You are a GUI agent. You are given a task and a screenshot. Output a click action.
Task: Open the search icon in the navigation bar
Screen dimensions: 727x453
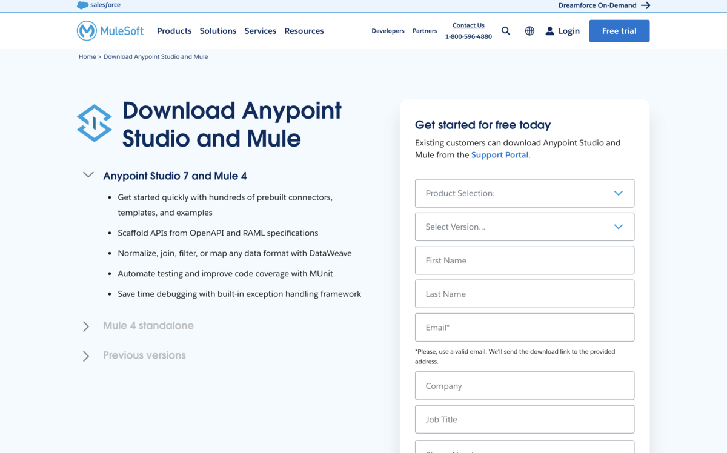tap(506, 31)
